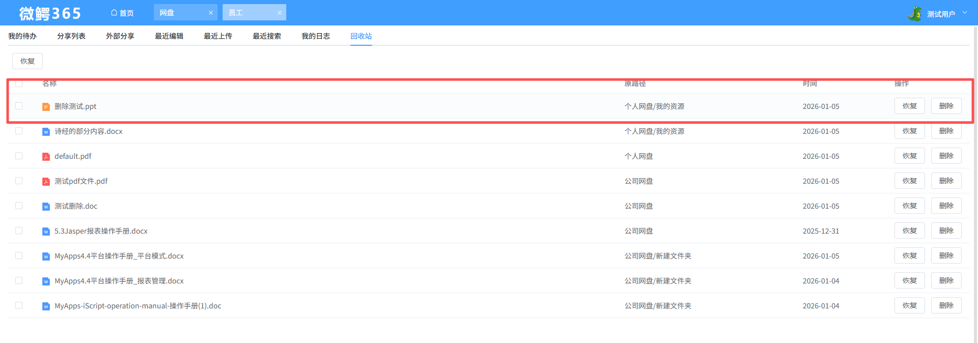
Task: Click the Word icon of 5.3Jasper报表操作手册.docx
Action: tap(46, 232)
